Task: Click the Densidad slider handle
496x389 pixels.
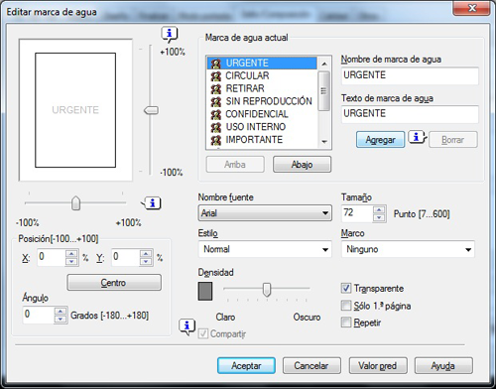Action: (267, 290)
